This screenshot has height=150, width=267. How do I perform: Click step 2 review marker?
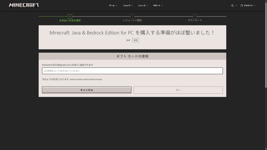(132, 16)
